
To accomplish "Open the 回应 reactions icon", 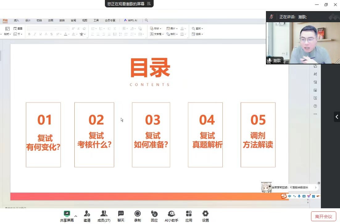I will (x=154, y=214).
